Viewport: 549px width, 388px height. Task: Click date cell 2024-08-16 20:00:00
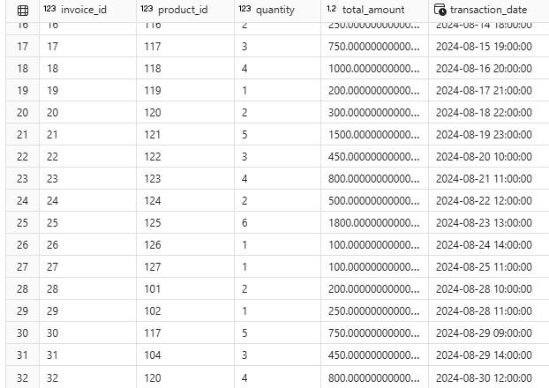(489, 68)
